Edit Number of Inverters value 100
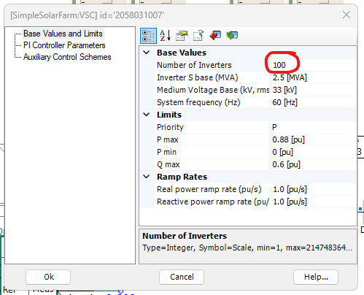The height and width of the screenshot is (295, 364). coord(313,65)
